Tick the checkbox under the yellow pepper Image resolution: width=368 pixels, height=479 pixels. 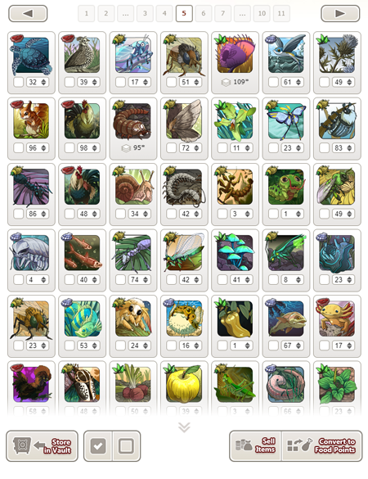(222, 346)
